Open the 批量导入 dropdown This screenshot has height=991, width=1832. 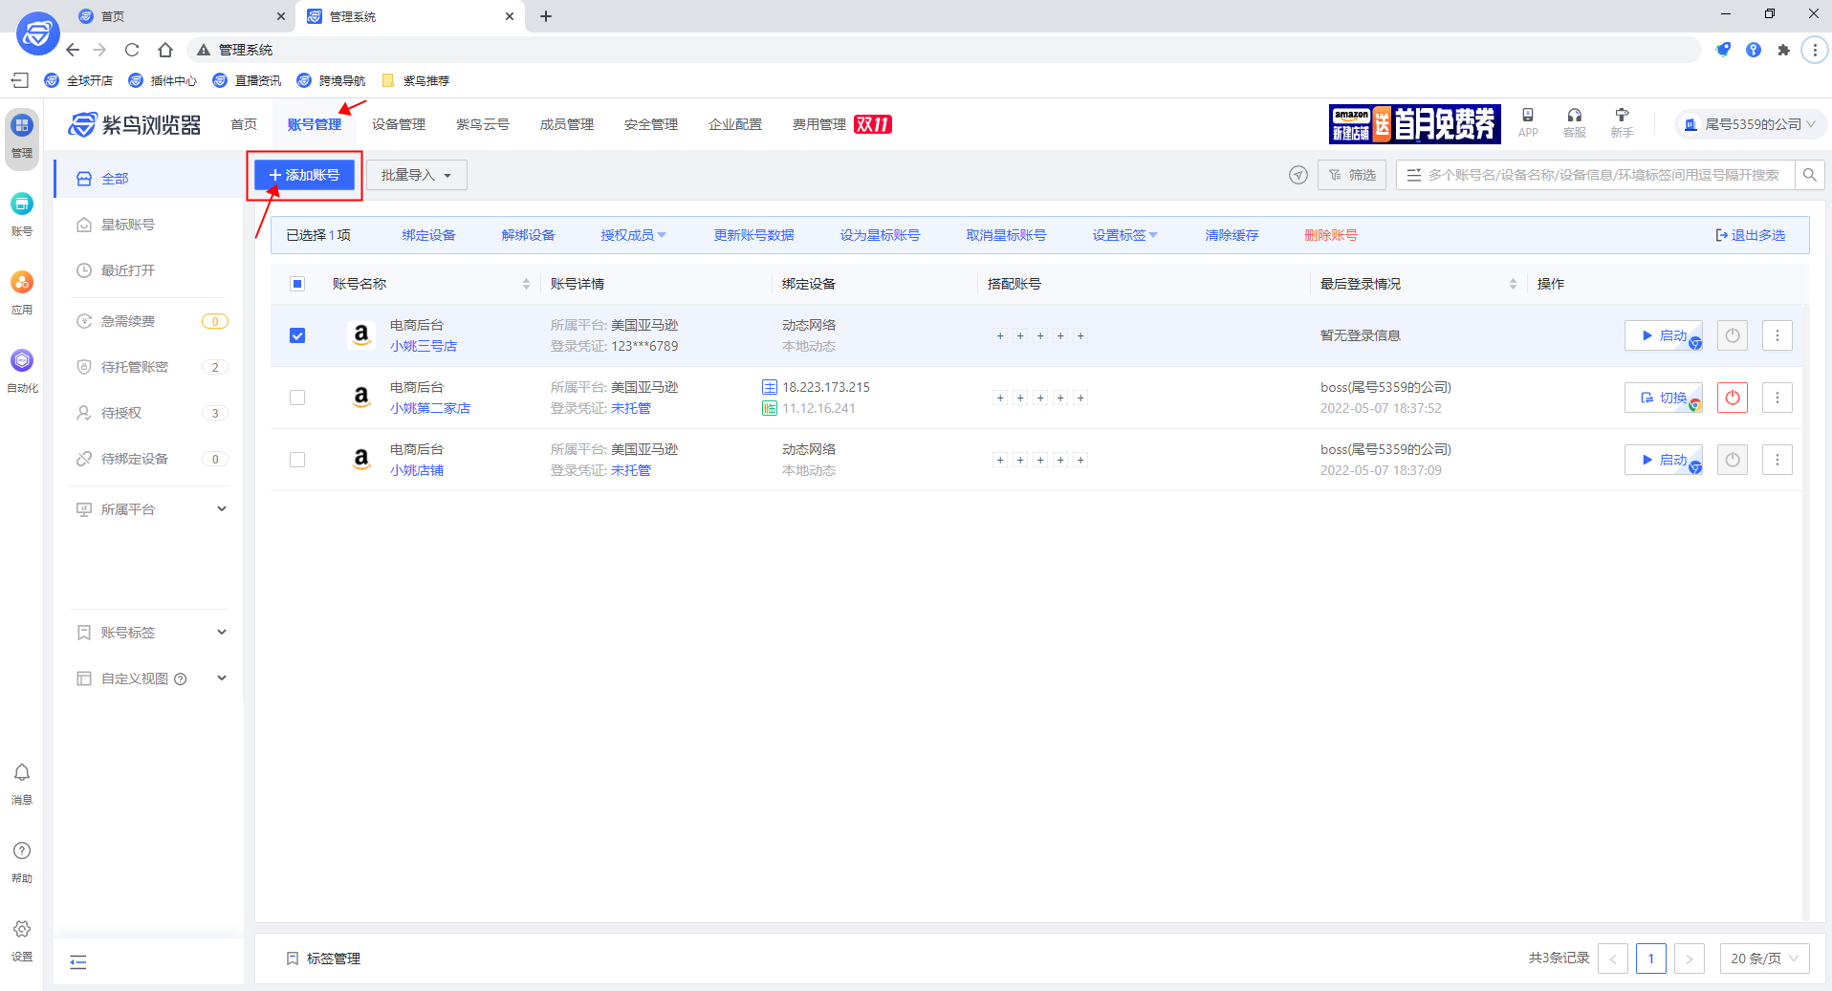(x=416, y=175)
